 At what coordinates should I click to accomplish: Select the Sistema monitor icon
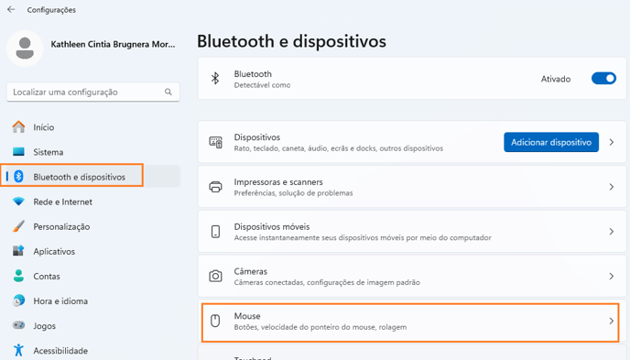18,152
